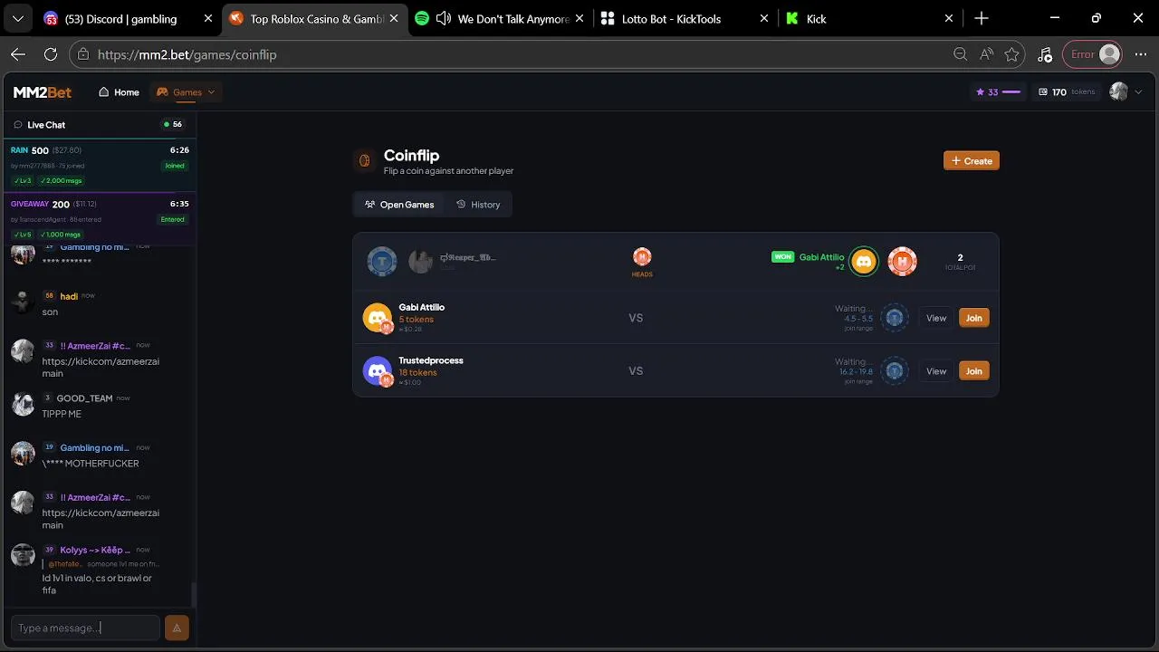Click the Entered badge on the Giveaway banner
This screenshot has width=1159, height=652.
(x=173, y=219)
